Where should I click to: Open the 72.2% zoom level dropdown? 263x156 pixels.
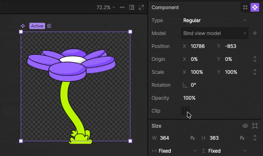[106, 8]
